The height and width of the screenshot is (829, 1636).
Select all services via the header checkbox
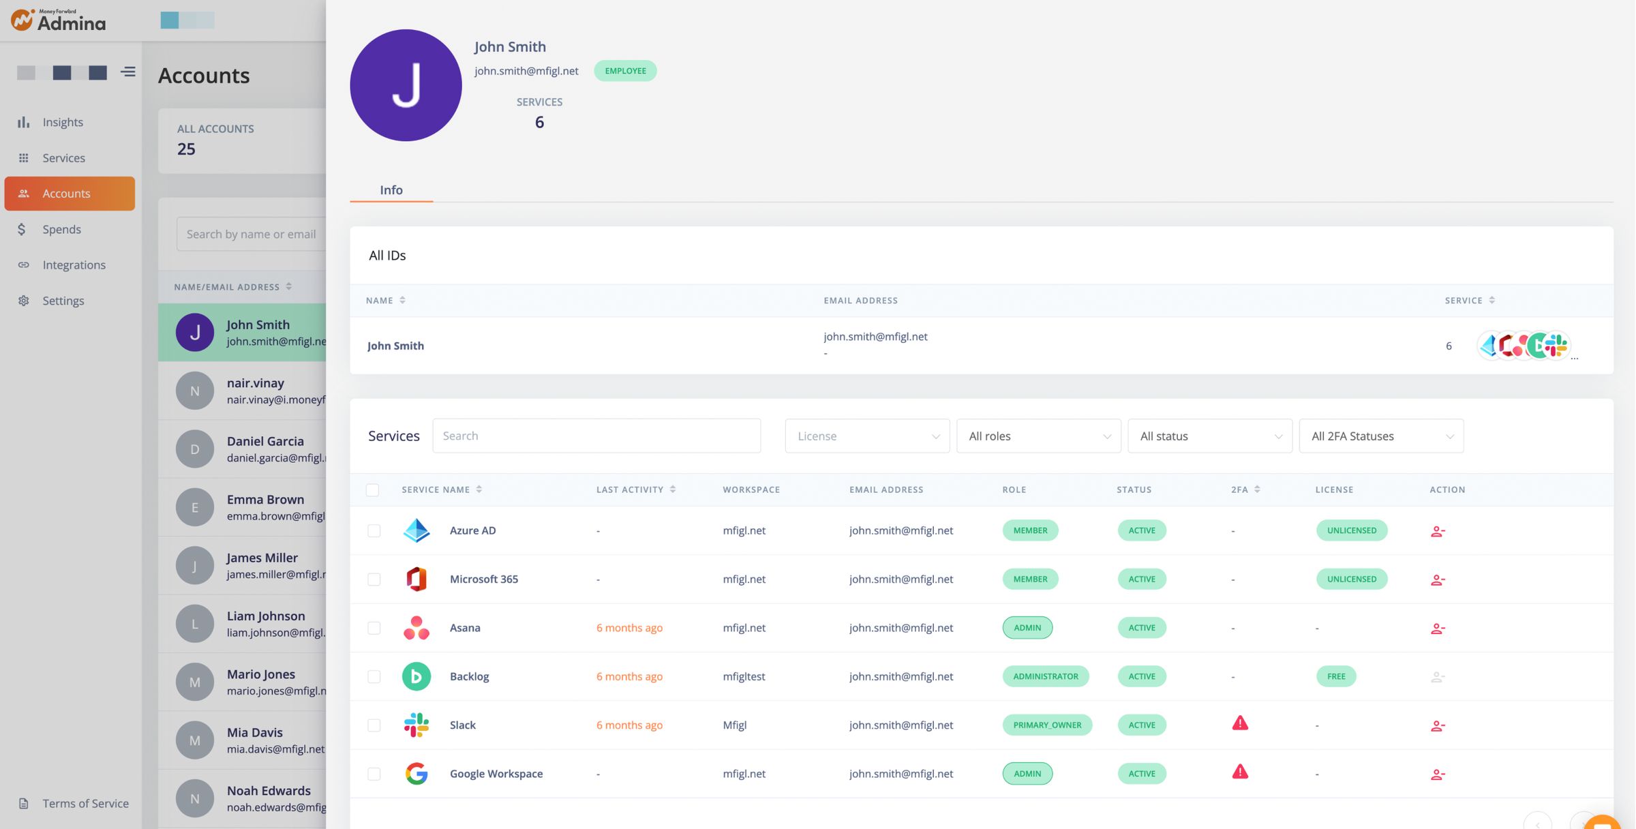[x=374, y=489]
